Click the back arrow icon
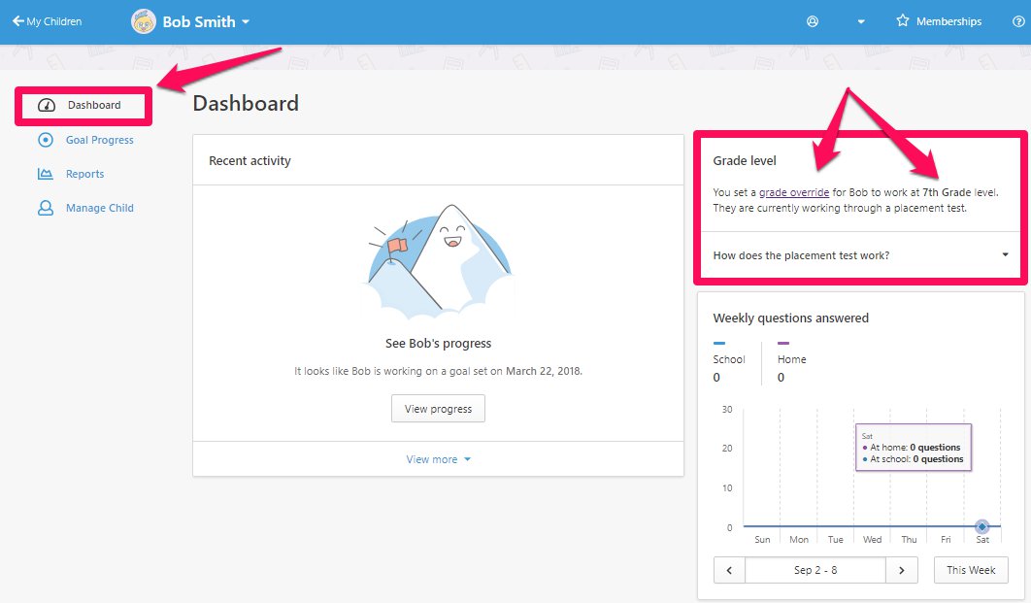This screenshot has height=603, width=1031. pos(17,21)
